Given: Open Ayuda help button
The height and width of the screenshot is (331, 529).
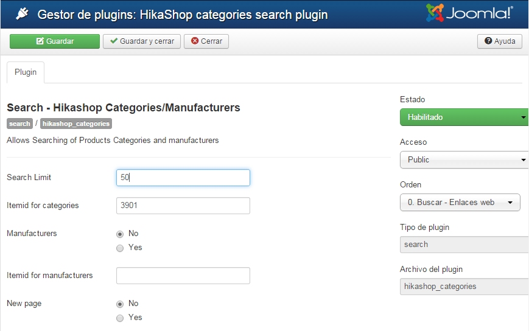Looking at the screenshot, I should (500, 41).
